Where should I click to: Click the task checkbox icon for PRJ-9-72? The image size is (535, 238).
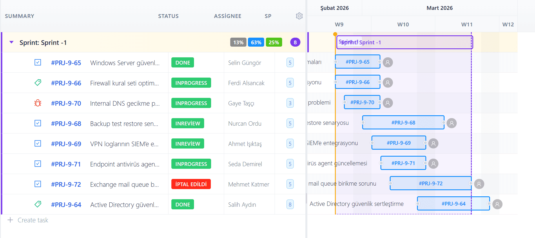(x=38, y=184)
